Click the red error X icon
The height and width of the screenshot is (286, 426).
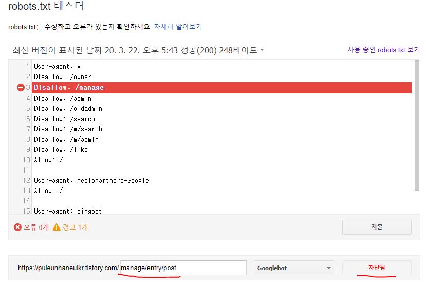pyautogui.click(x=17, y=227)
